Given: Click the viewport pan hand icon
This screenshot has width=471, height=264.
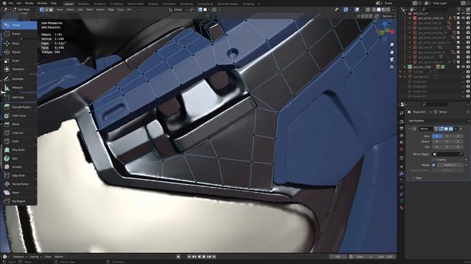Looking at the screenshot, I should (392, 52).
